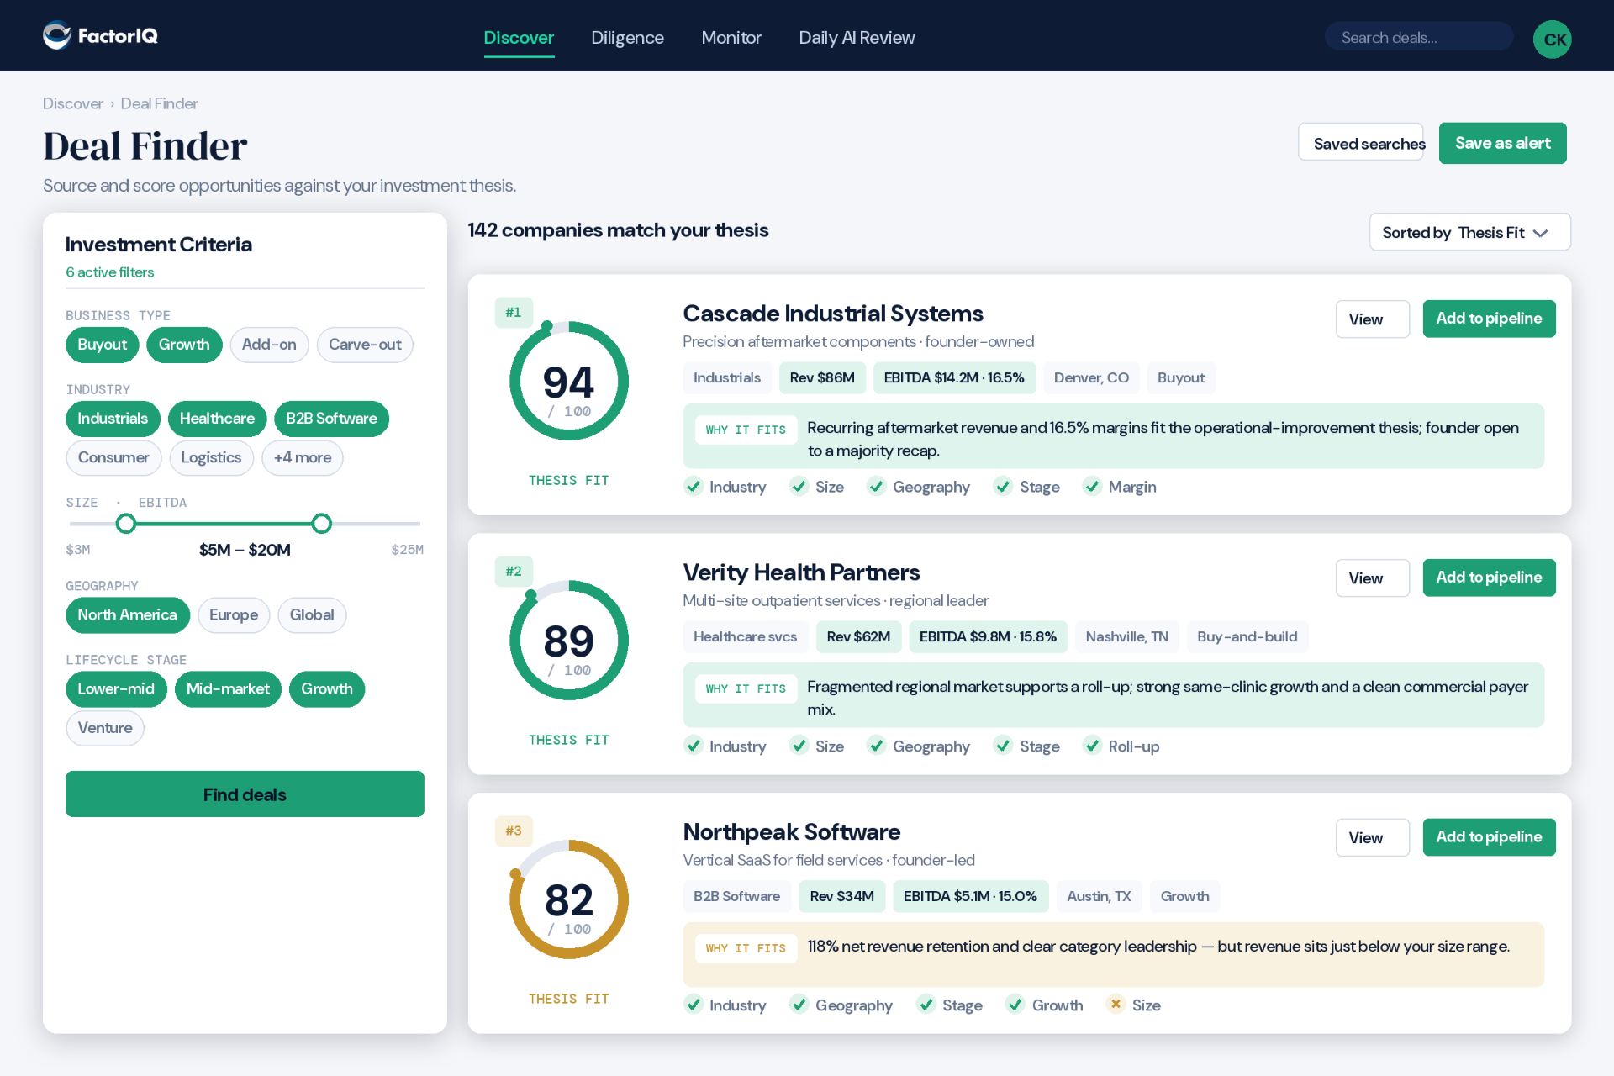
Task: Toggle the Global geography filter
Action: coord(312,615)
